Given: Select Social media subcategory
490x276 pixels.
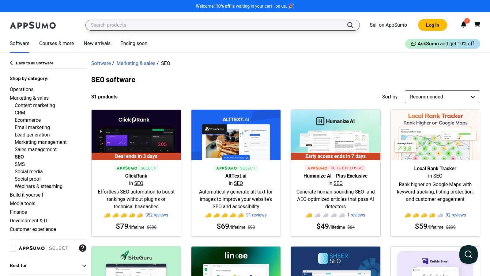Looking at the screenshot, I should 28,171.
